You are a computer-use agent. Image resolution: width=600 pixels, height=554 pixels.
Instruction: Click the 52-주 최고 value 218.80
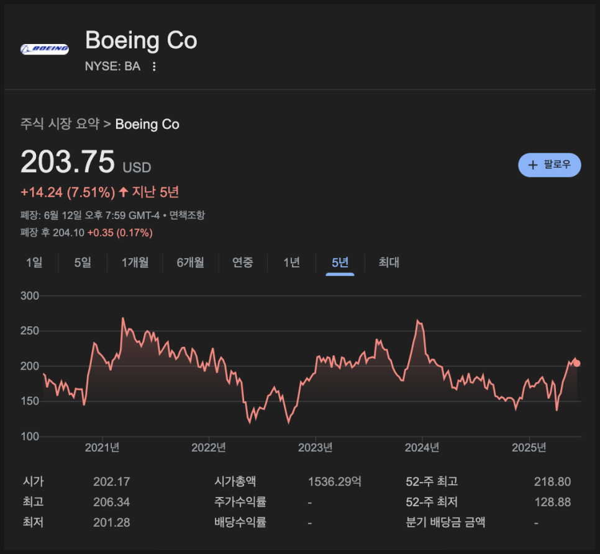pos(552,482)
